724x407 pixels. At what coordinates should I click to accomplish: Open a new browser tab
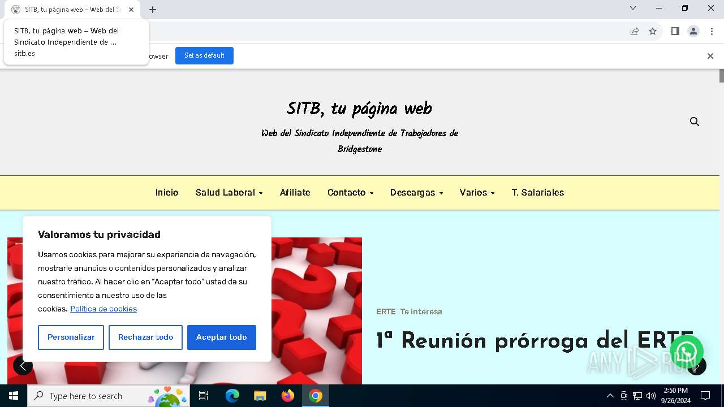[x=153, y=10]
